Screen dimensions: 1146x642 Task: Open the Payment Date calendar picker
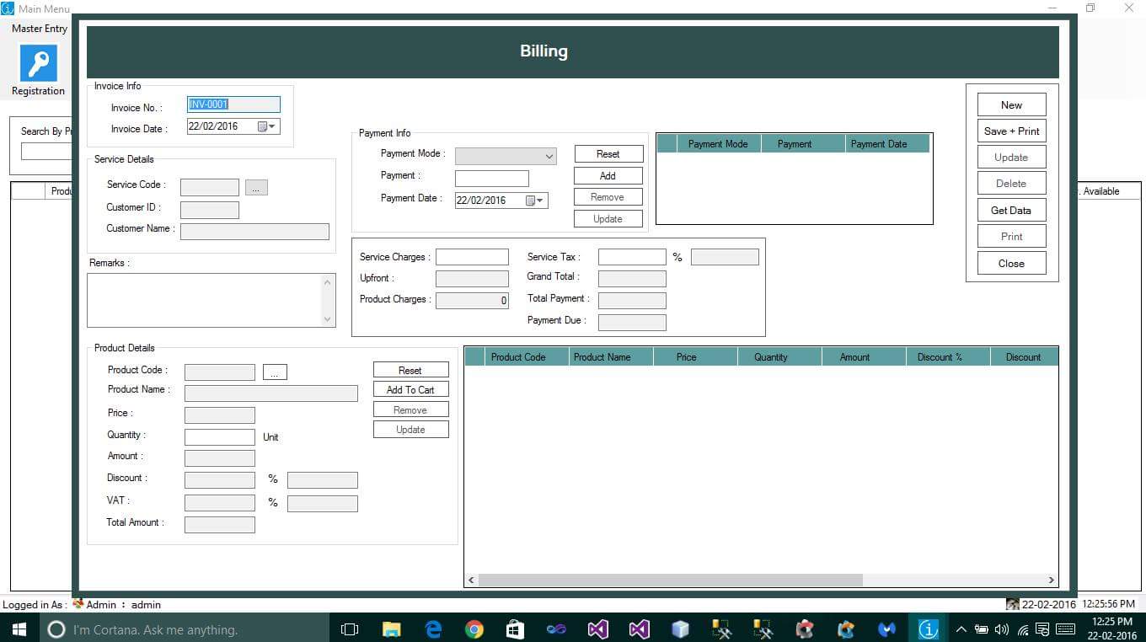[x=537, y=200]
